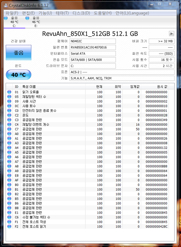
Task: Click status icon of row 0C
Action: 9,106
